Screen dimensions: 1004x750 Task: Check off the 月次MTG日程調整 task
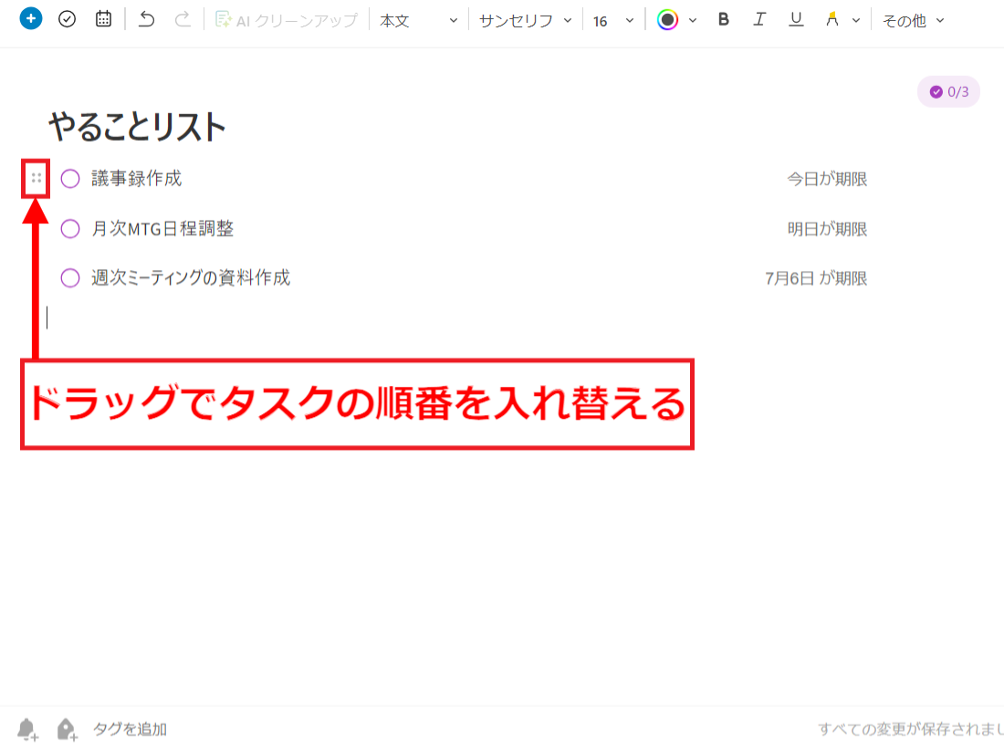(70, 229)
